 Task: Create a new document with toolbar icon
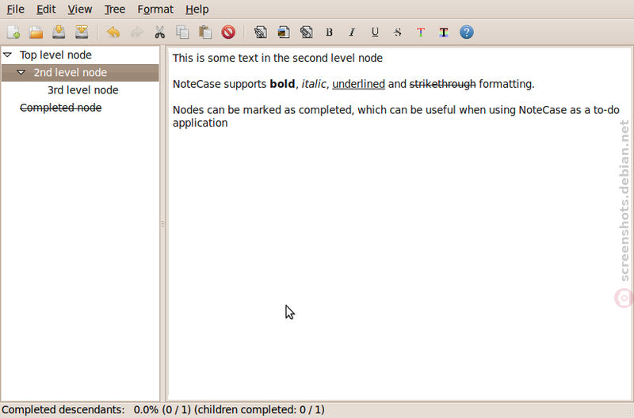[13, 32]
